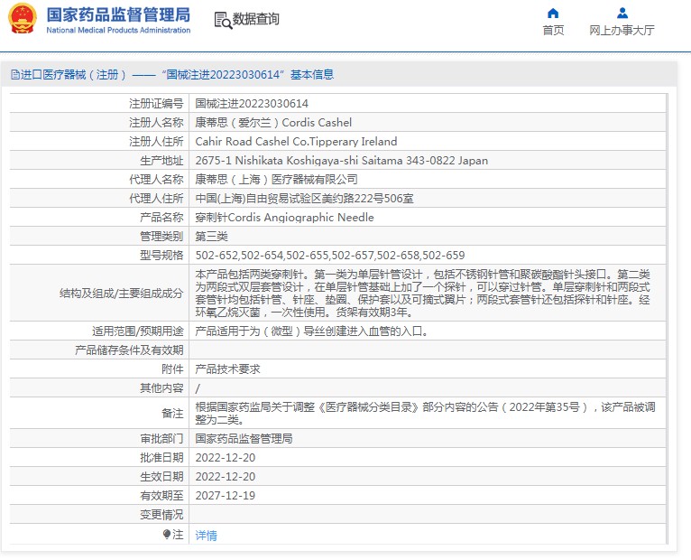Click the 生效日期 row date 2022-12-20
The height and width of the screenshot is (560, 691).
coord(226,477)
